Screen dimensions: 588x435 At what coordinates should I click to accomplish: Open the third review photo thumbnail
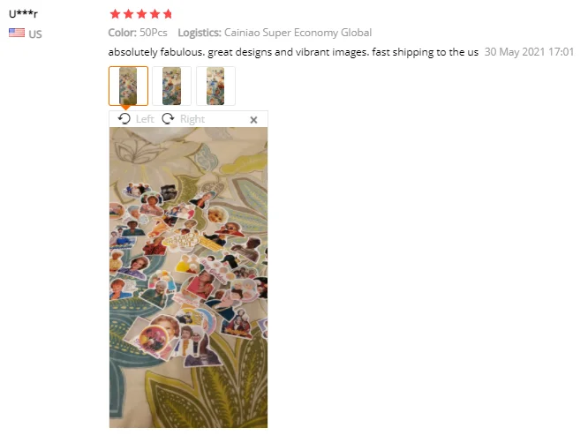215,86
